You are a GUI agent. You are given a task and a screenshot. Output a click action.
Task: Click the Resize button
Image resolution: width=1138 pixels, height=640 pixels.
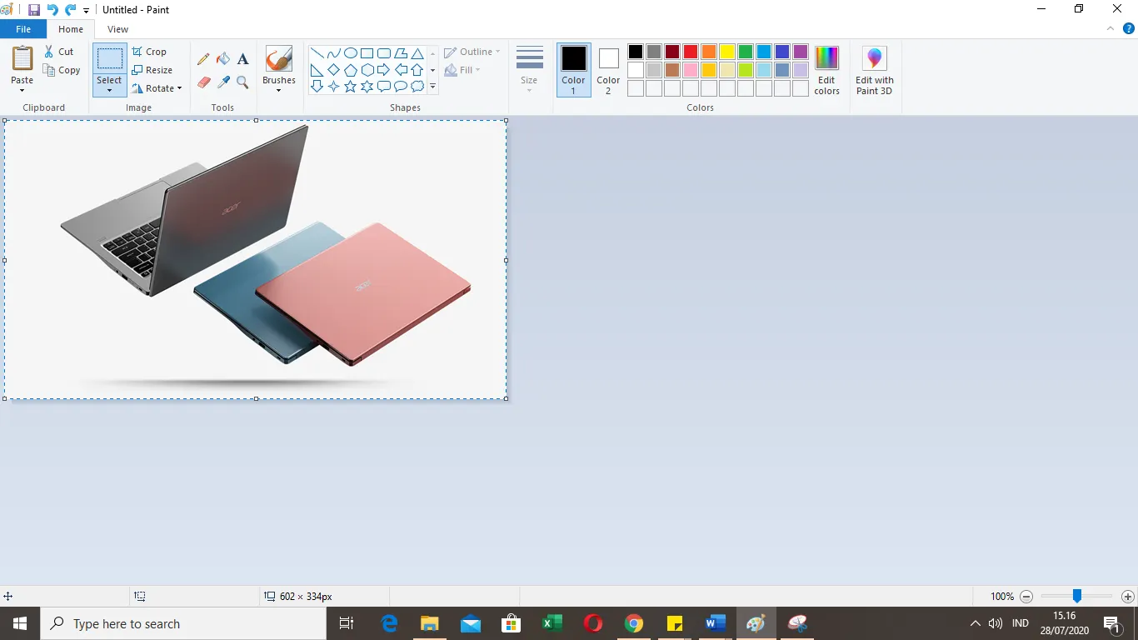tap(152, 70)
